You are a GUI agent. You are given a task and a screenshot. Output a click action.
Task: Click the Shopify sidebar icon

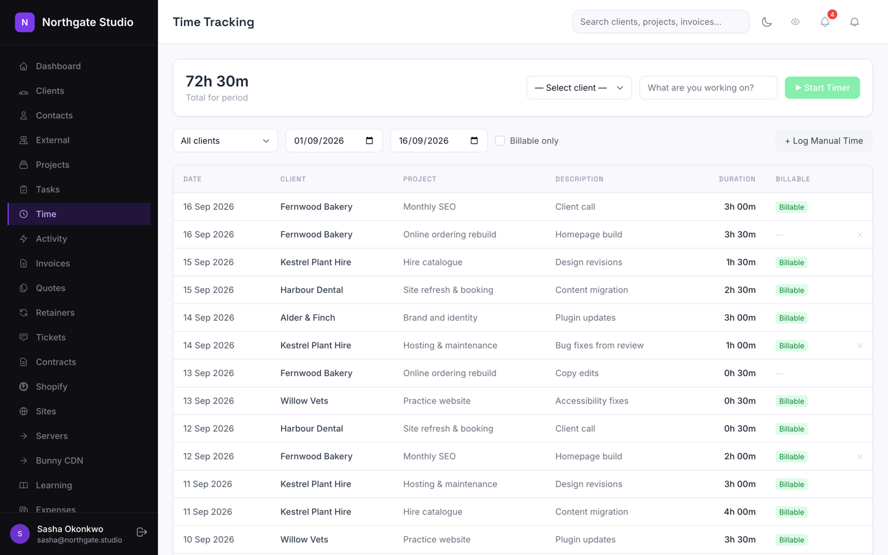(x=23, y=387)
